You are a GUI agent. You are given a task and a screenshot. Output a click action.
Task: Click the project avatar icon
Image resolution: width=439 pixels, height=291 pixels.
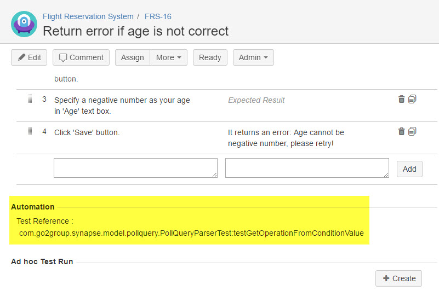24,24
